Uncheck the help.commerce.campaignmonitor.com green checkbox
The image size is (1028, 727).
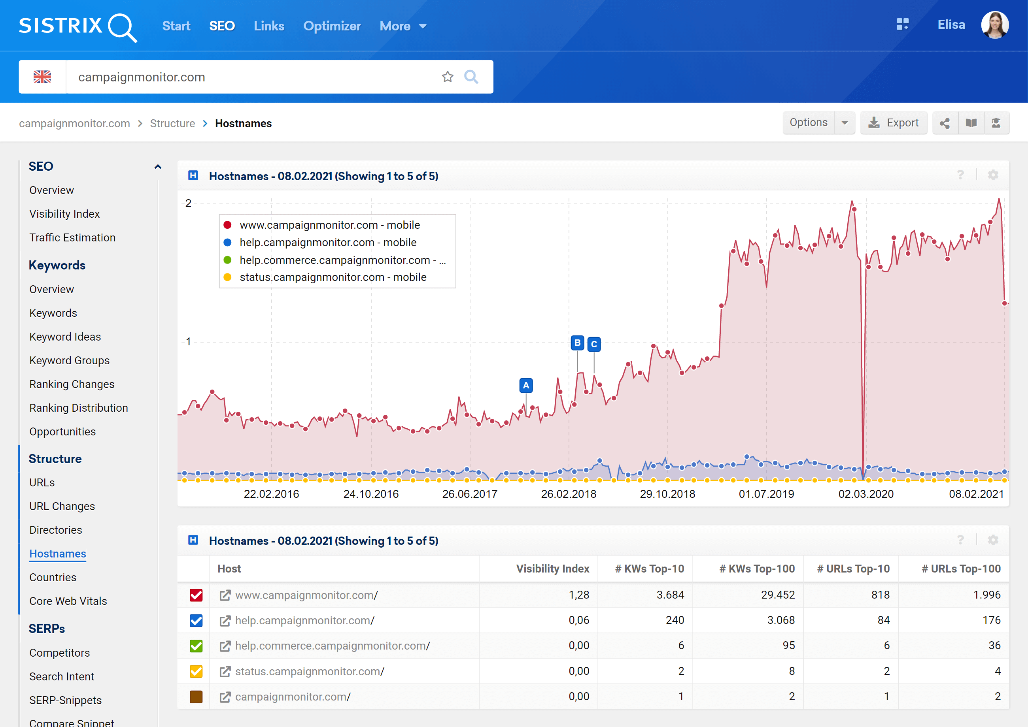196,646
